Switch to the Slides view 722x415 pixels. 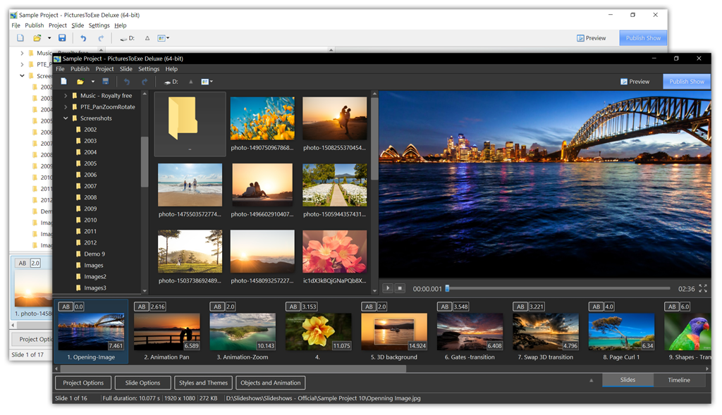tap(627, 380)
